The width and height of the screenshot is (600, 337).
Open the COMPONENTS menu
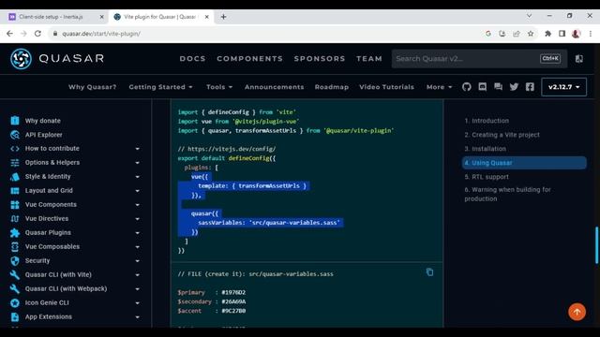click(x=250, y=58)
